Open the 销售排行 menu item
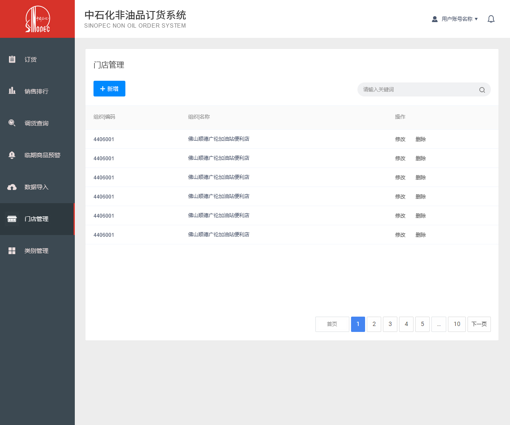The height and width of the screenshot is (425, 510). (x=37, y=91)
